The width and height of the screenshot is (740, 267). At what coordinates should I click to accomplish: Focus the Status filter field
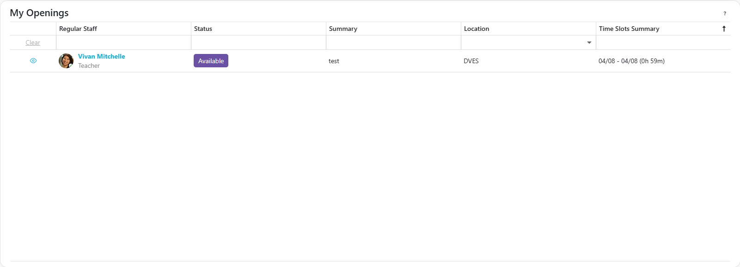(x=258, y=43)
